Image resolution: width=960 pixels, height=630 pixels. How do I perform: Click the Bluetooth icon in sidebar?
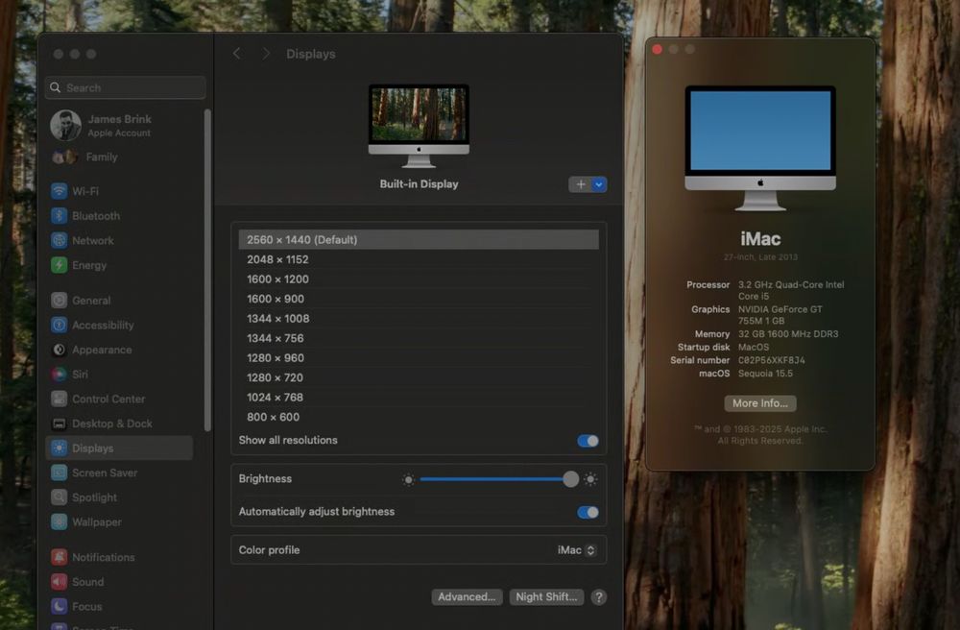click(x=59, y=215)
